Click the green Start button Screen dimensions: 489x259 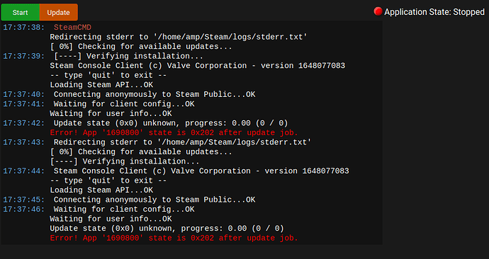[21, 13]
